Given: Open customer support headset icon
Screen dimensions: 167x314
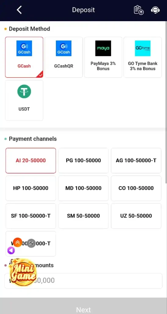Looking at the screenshot, I should point(155,10).
